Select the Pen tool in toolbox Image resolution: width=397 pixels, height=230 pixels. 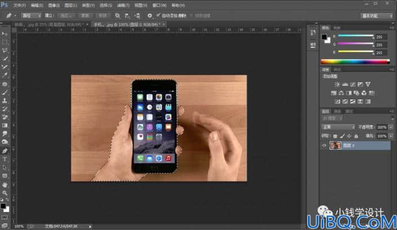pyautogui.click(x=5, y=151)
